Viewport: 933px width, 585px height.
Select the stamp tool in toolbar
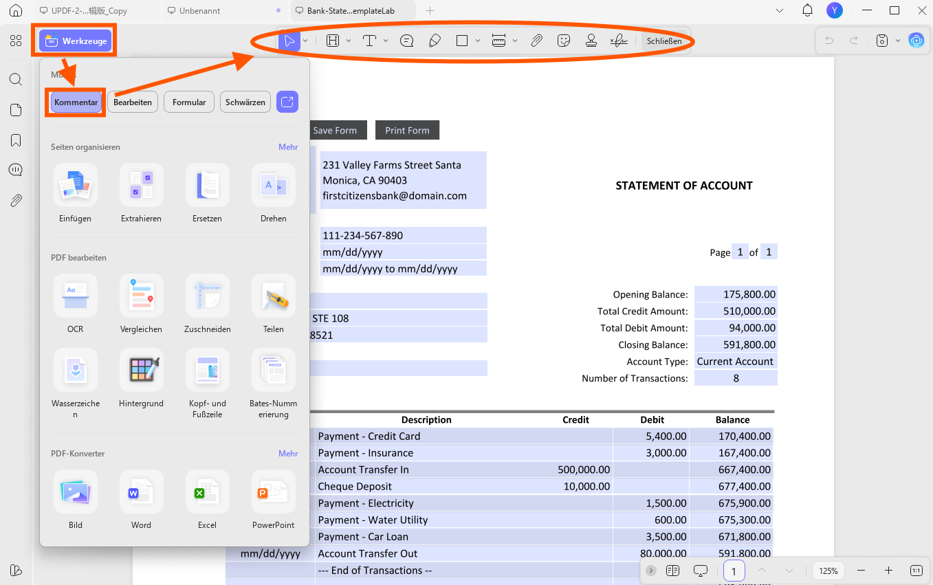point(591,41)
